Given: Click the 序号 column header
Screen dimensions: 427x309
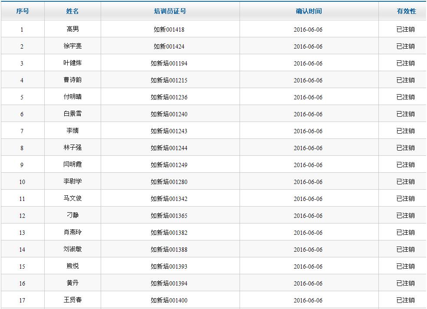Looking at the screenshot, I should point(23,11).
